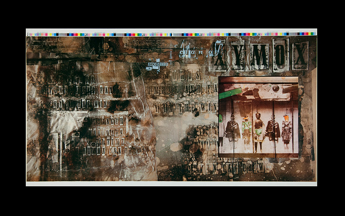
Task: Click the stenciled letter 'Y' in the title
Action: 237,56
